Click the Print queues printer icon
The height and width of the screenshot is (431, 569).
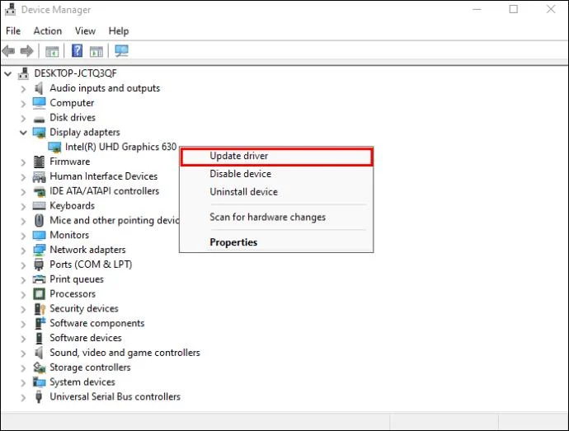click(39, 279)
